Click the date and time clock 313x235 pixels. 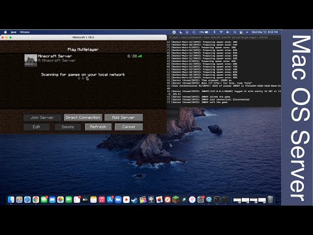265,32
